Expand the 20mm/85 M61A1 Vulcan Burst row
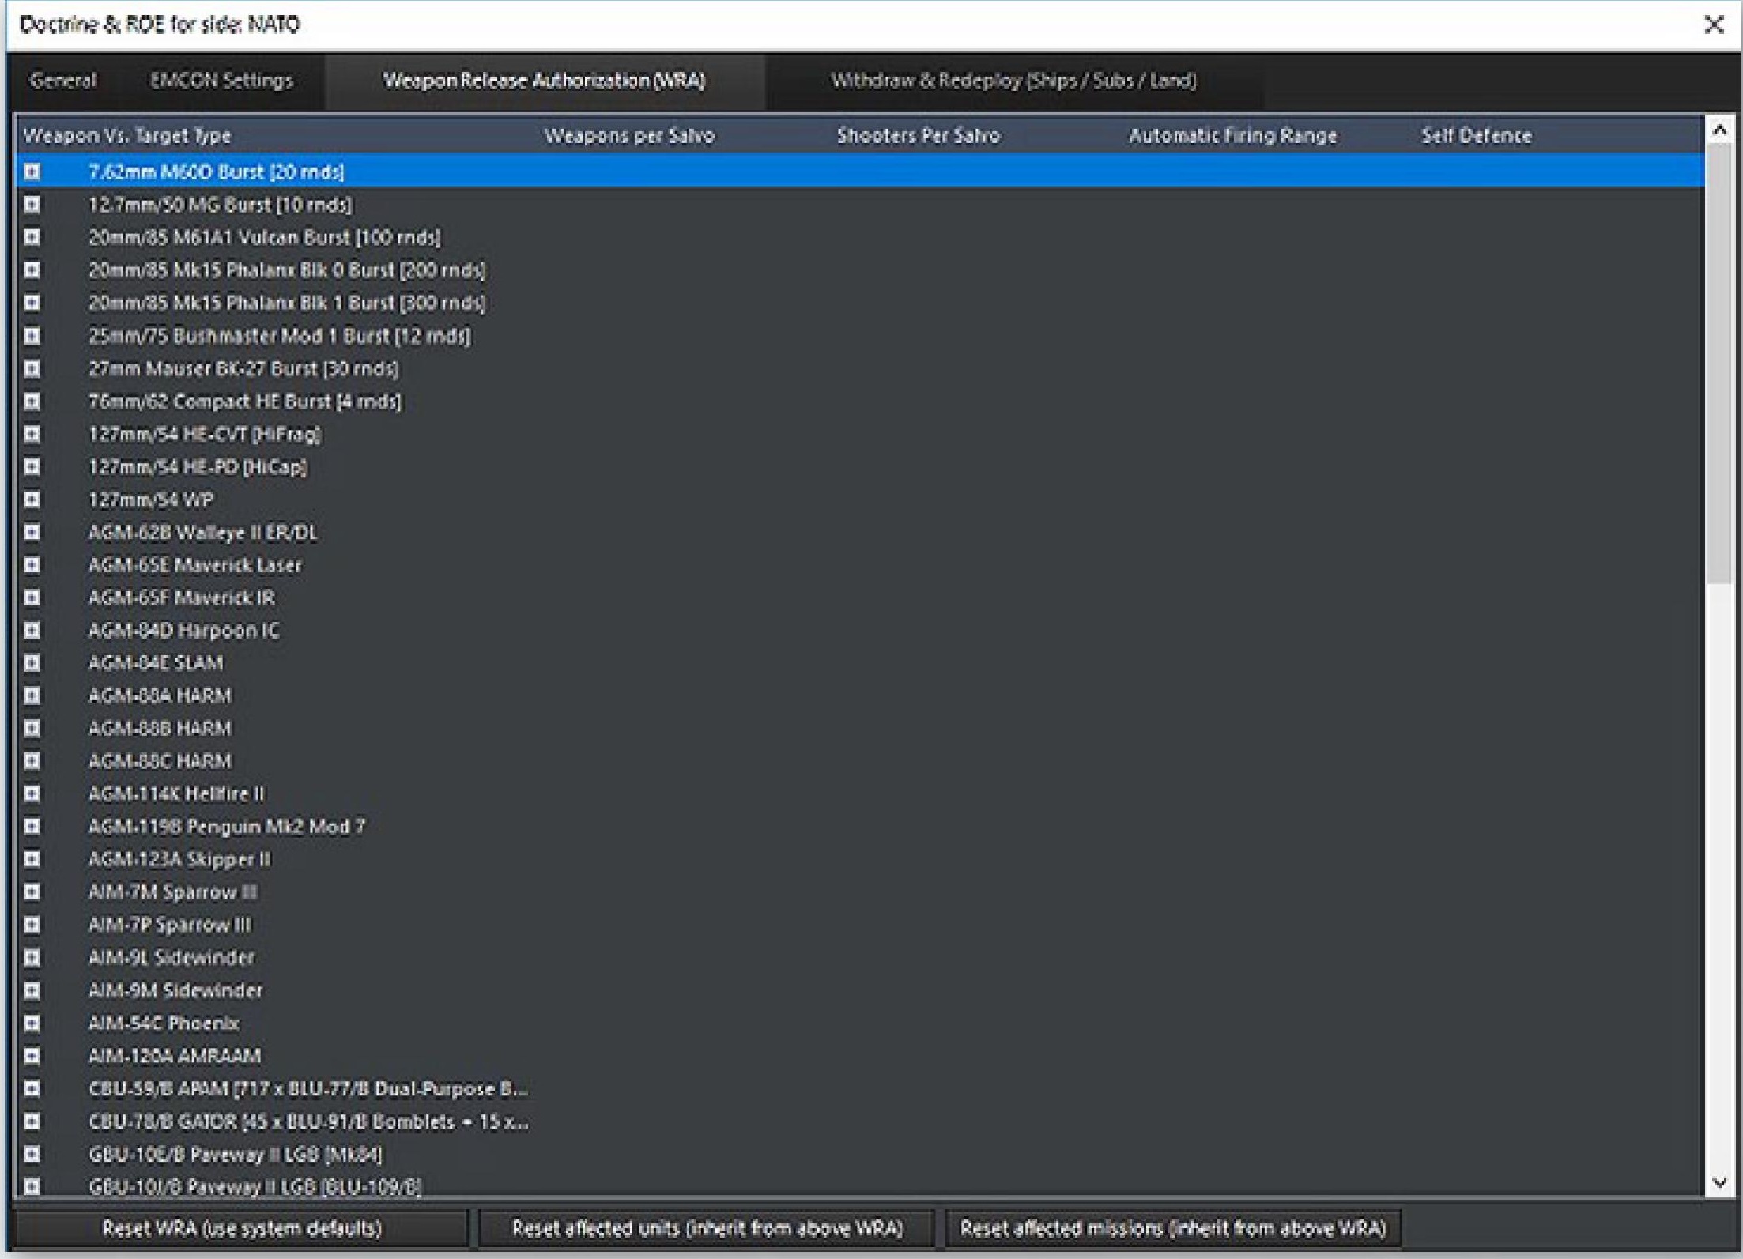This screenshot has height=1259, width=1743. (32, 237)
